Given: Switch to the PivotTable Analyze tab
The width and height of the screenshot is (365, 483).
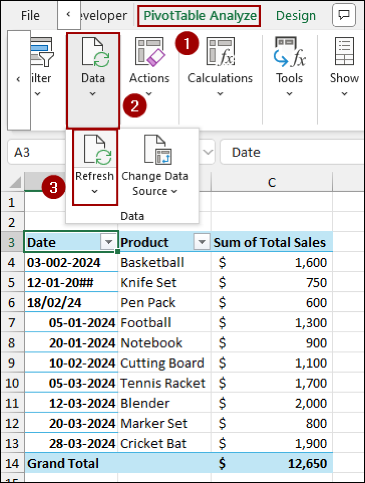Looking at the screenshot, I should coord(200,15).
